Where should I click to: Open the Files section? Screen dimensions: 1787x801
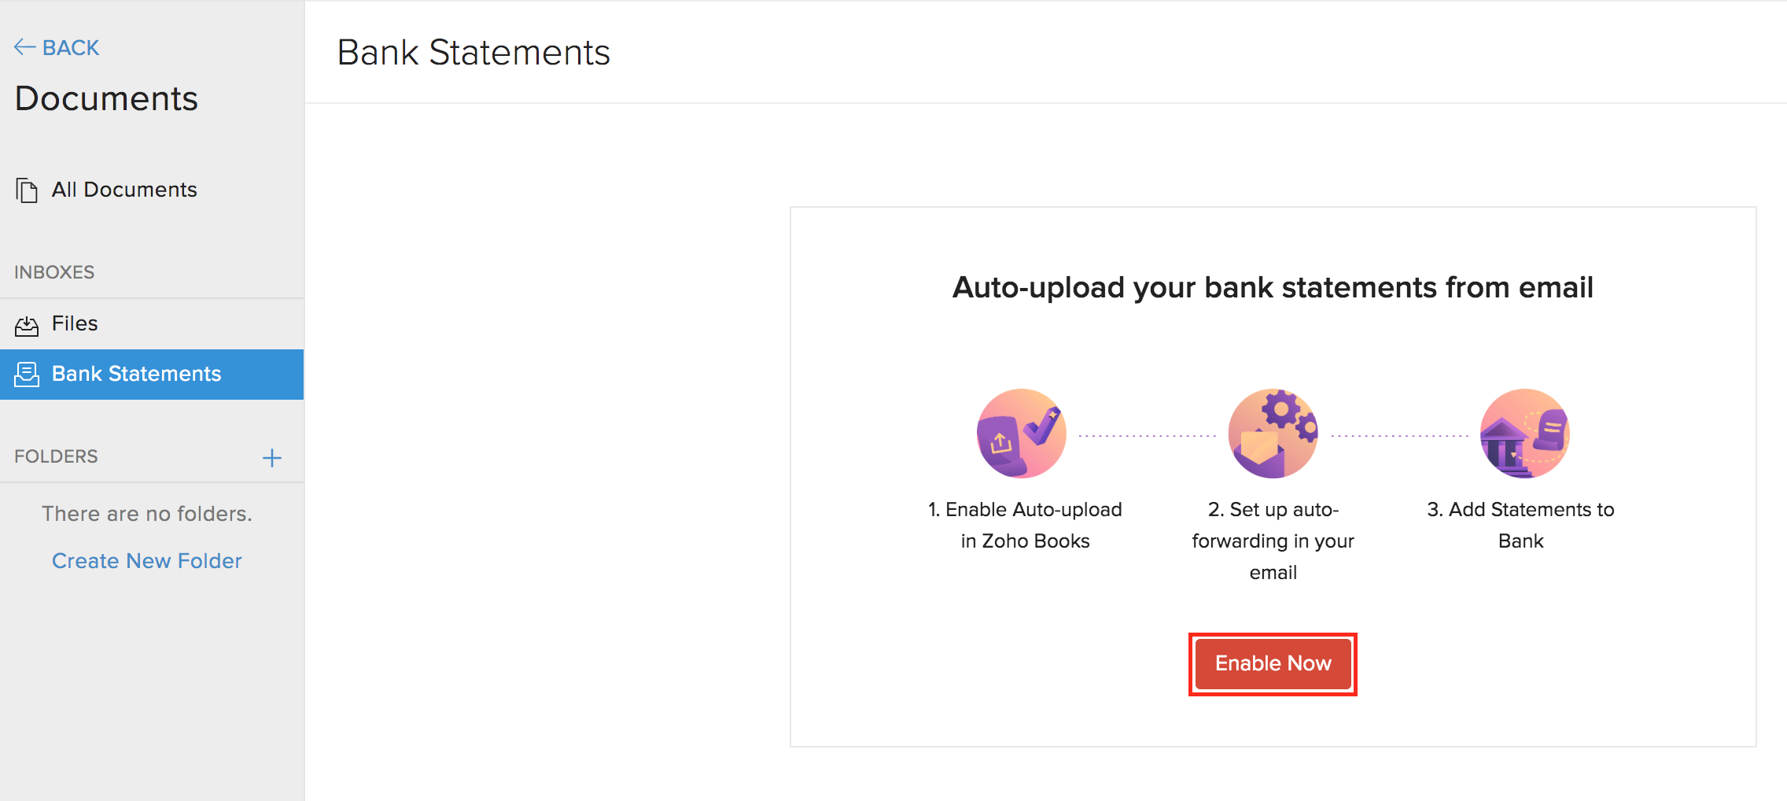(74, 323)
